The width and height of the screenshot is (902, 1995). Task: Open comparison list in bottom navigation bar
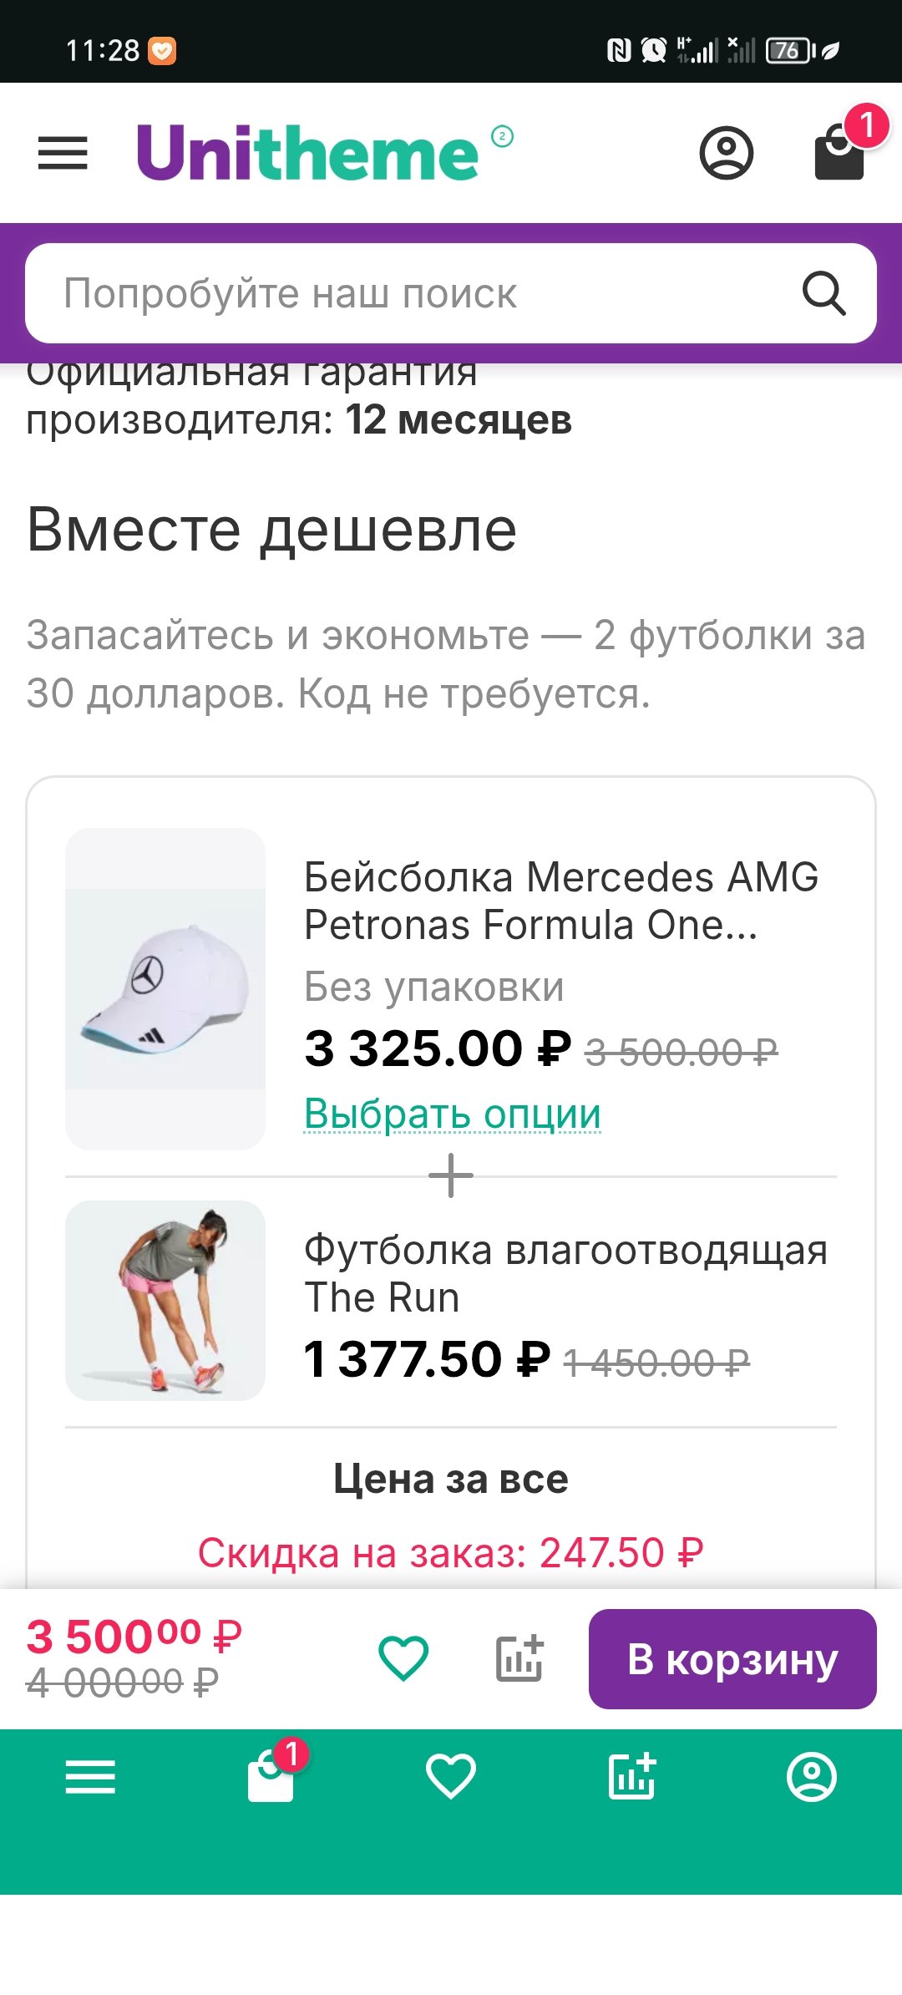[632, 1776]
